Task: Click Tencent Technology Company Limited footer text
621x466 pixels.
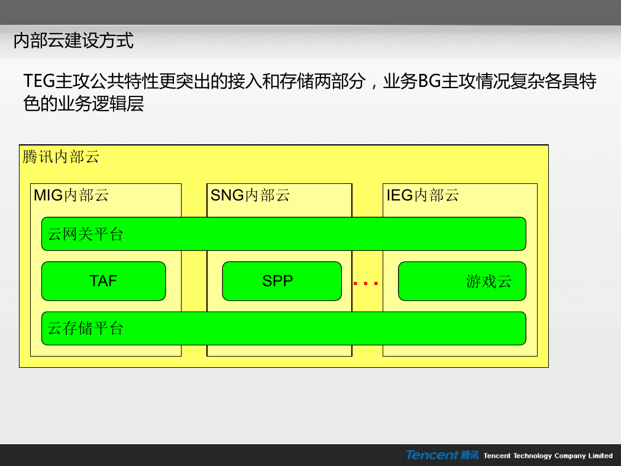Action: tap(548, 456)
